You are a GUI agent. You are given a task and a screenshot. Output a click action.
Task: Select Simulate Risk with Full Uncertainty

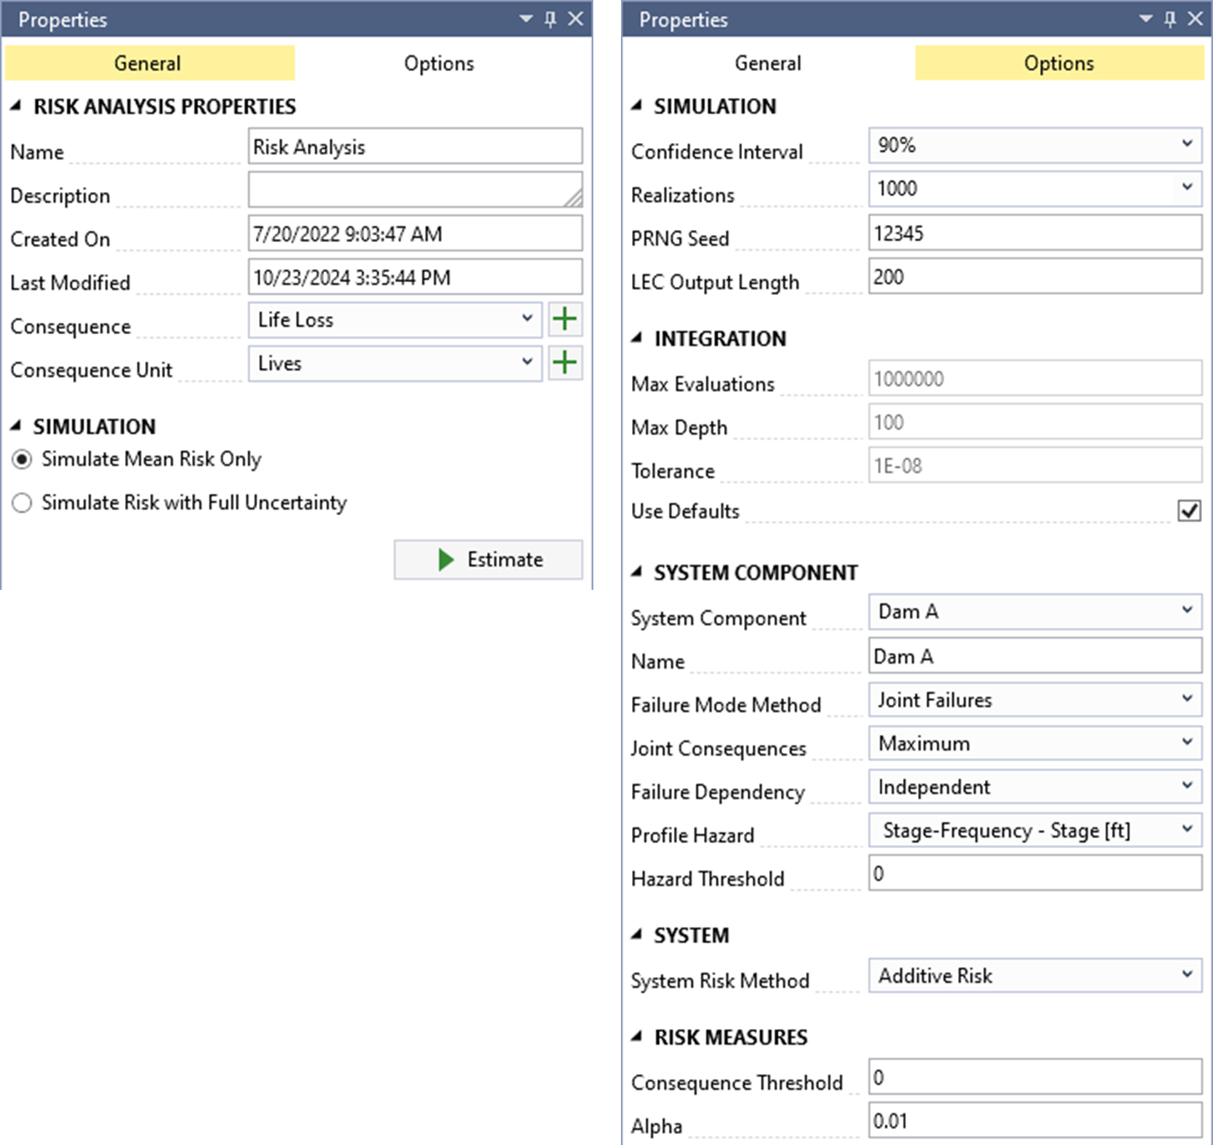point(23,502)
